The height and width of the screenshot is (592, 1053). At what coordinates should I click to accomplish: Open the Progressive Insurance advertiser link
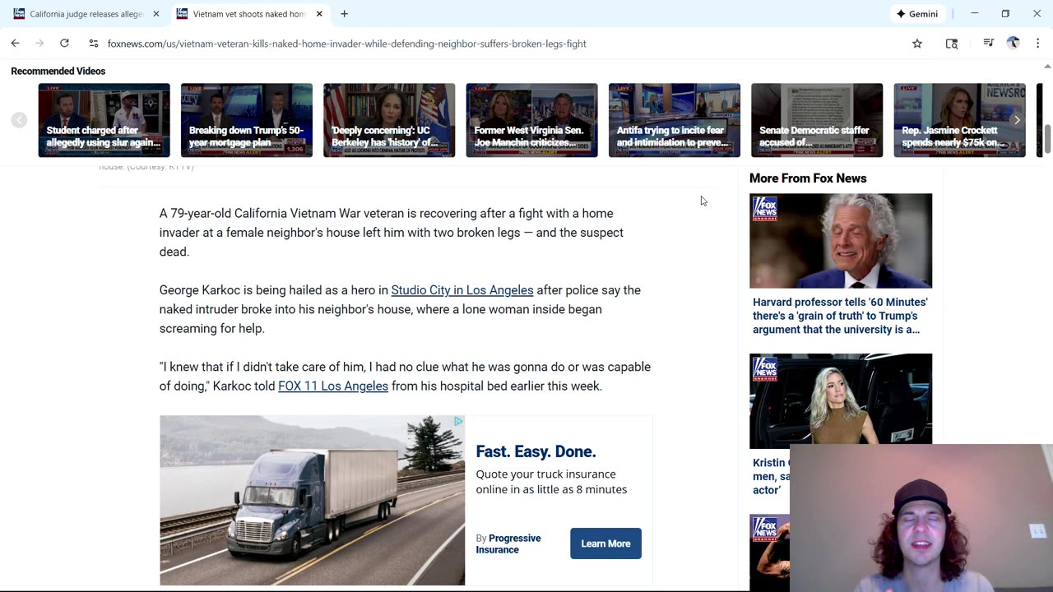click(508, 544)
